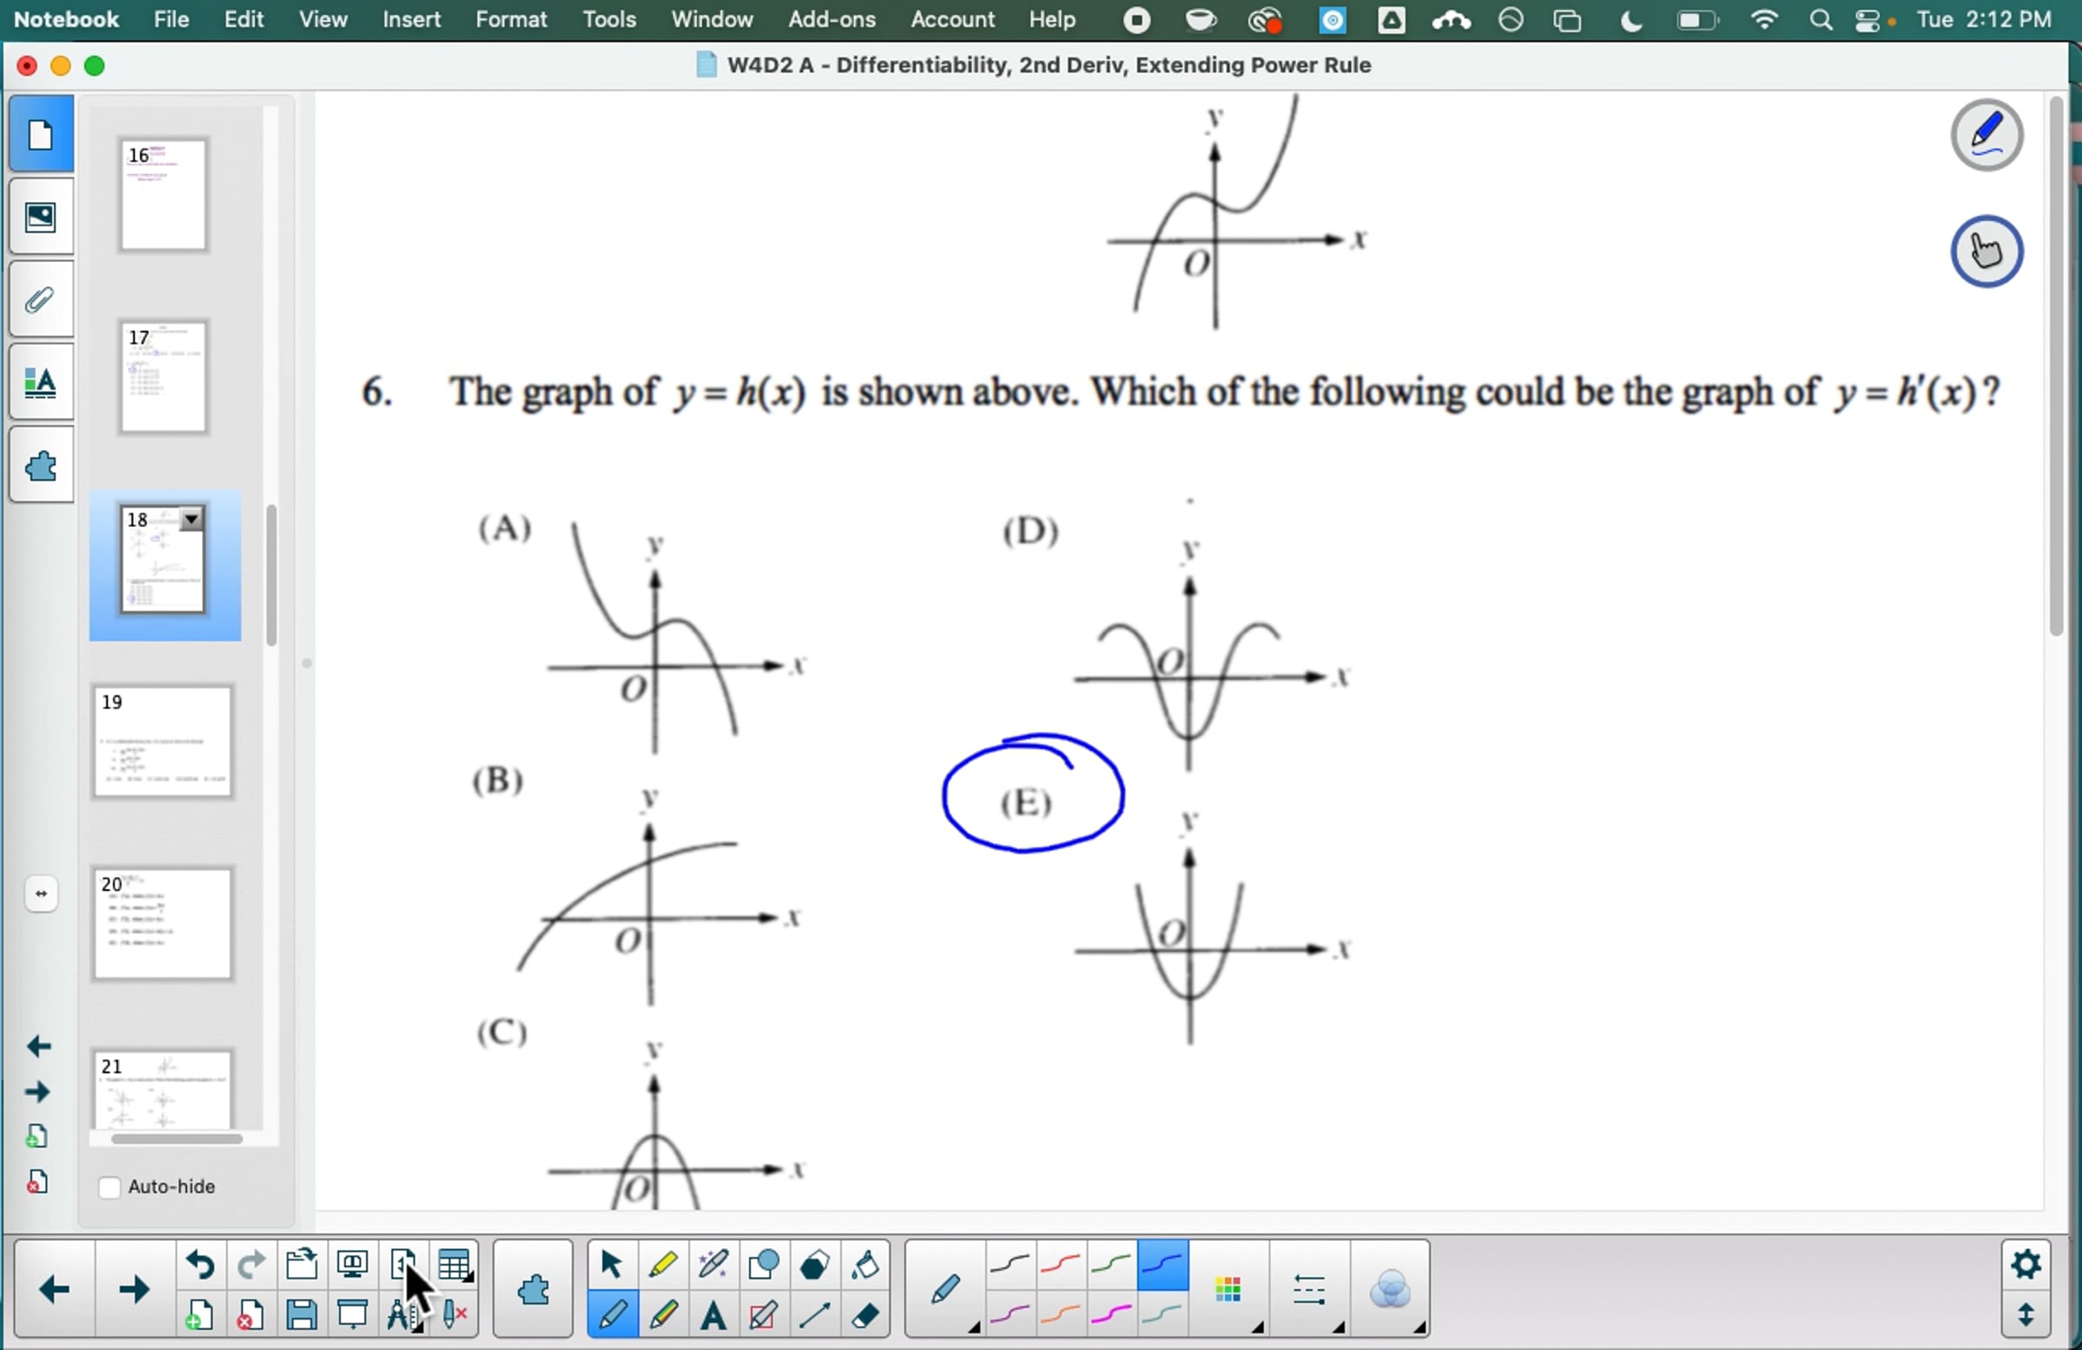Open the Gallery sidebar tab

(x=40, y=217)
